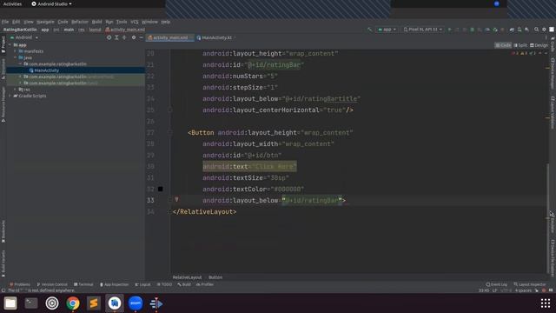Open the Window menu
The width and height of the screenshot is (556, 313).
[x=149, y=22]
